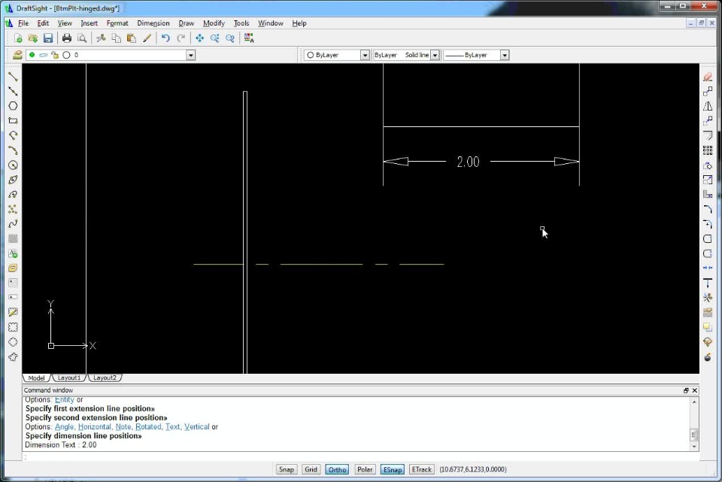The image size is (722, 482).
Task: Undock the Command window panel
Action: coord(686,390)
